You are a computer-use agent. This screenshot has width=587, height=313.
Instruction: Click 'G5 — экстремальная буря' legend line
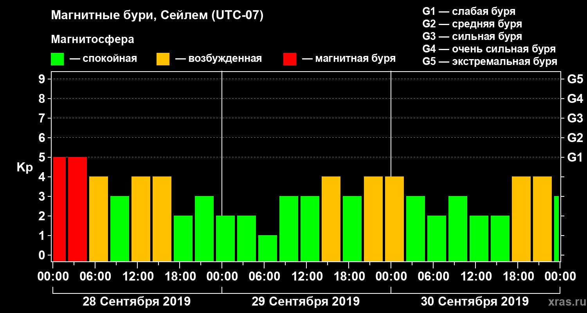click(x=490, y=61)
